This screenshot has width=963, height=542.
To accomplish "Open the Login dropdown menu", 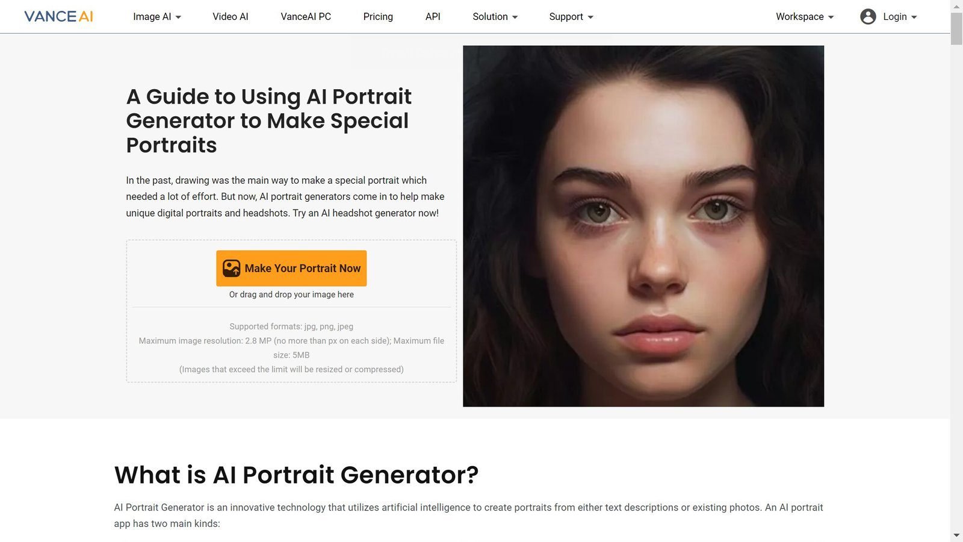I will (x=900, y=17).
